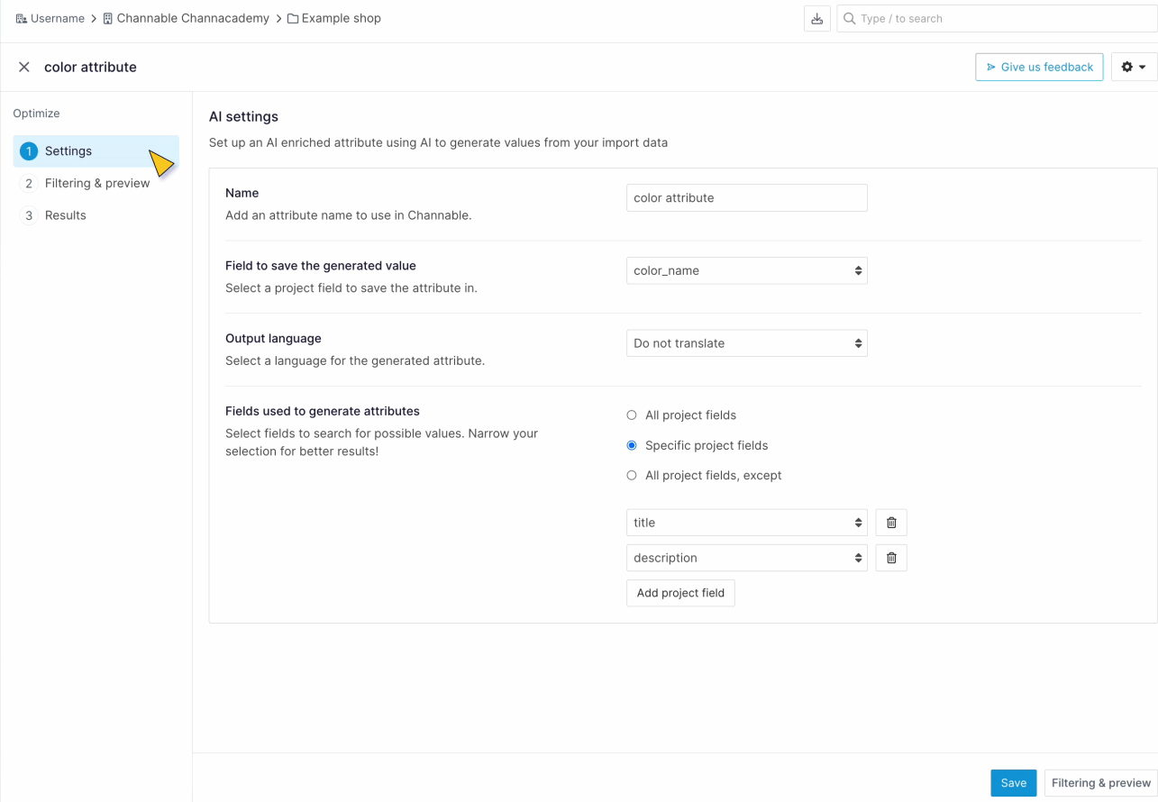This screenshot has width=1158, height=802.
Task: Open the search via the magnifier icon
Action: (849, 18)
